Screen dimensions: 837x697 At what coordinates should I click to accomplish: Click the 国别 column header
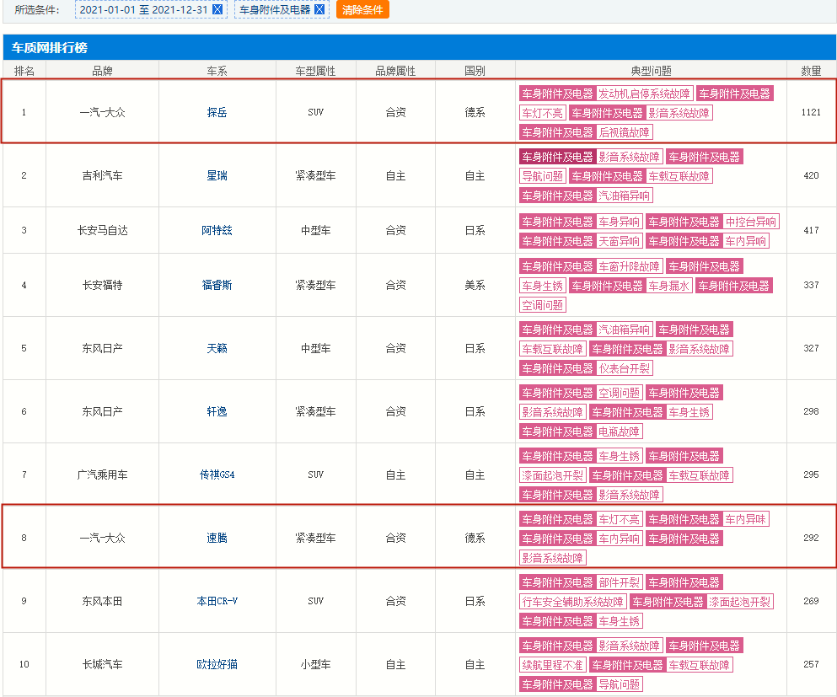(475, 71)
